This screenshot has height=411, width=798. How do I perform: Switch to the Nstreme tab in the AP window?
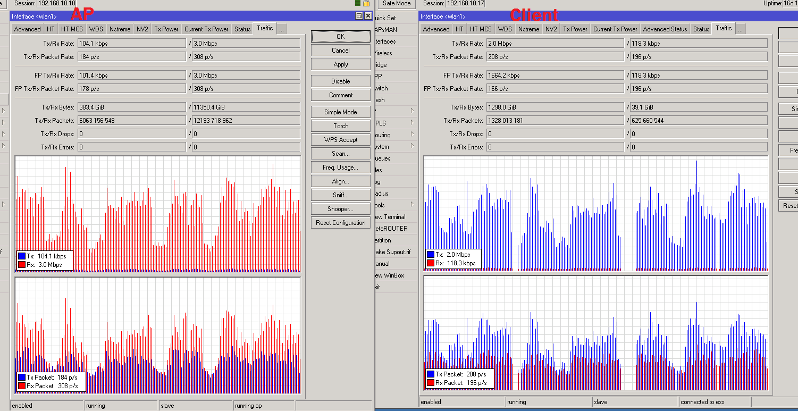point(120,29)
